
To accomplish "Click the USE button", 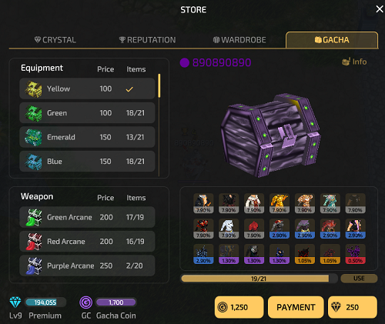I will pyautogui.click(x=359, y=279).
